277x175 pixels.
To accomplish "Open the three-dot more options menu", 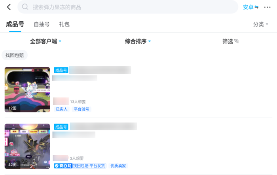I will click(268, 7).
